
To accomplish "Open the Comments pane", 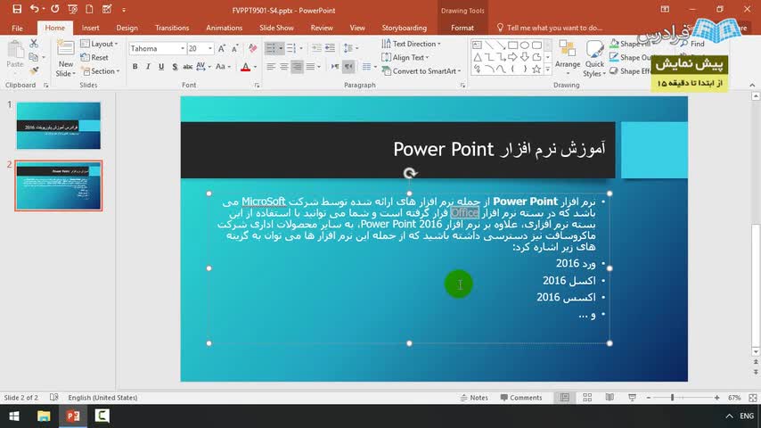I will pyautogui.click(x=520, y=398).
